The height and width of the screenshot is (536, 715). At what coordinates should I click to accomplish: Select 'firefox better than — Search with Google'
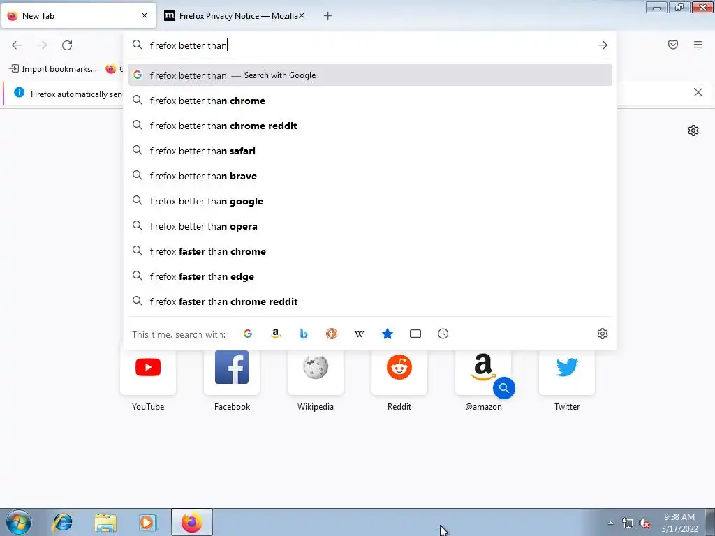click(370, 75)
